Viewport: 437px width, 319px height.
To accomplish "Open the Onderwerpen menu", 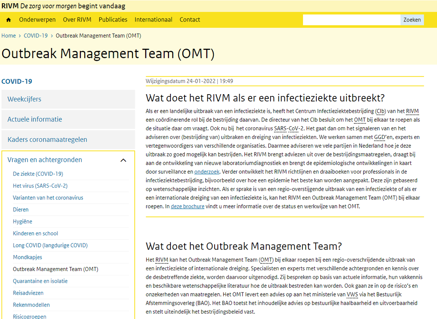I will click(38, 20).
